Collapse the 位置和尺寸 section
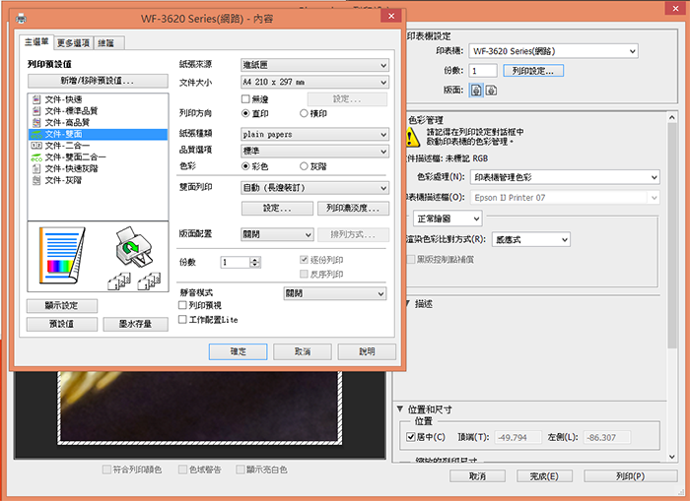This screenshot has width=690, height=501. coord(400,408)
